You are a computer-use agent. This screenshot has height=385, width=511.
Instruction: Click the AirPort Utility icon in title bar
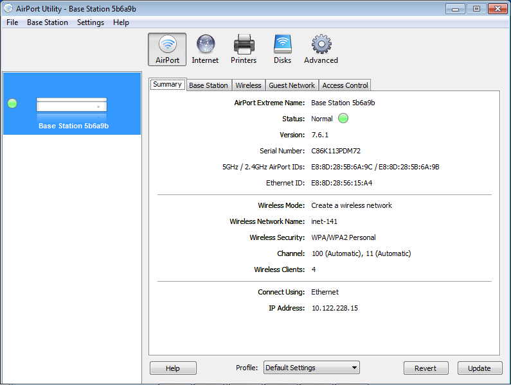point(8,9)
